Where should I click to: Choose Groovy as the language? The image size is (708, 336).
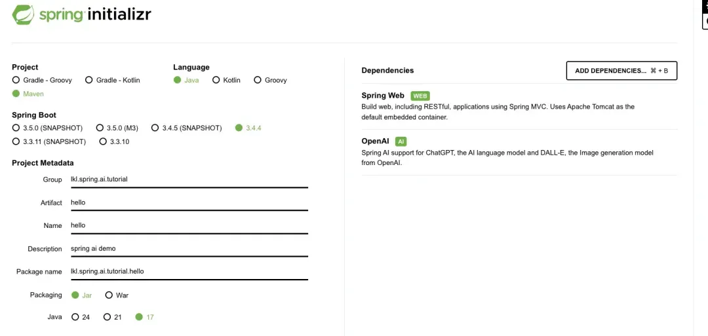pos(271,80)
